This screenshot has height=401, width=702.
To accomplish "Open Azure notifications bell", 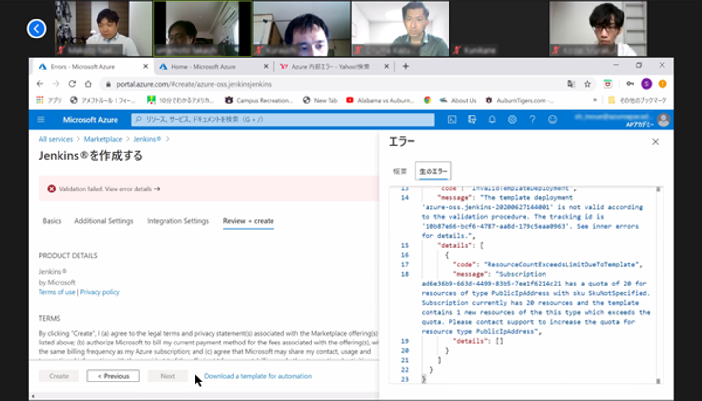I will pyautogui.click(x=492, y=119).
